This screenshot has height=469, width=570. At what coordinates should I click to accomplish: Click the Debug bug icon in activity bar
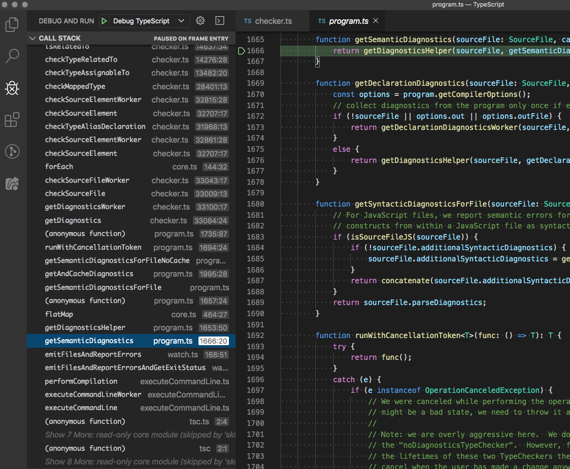[12, 88]
